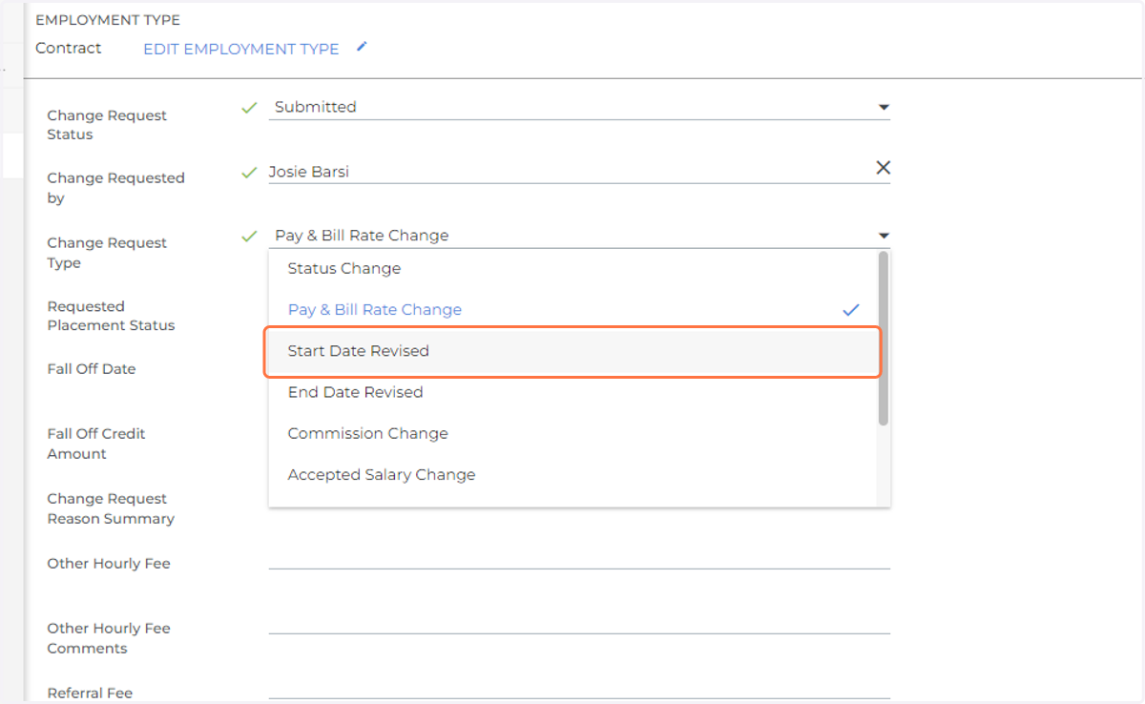This screenshot has width=1145, height=704.
Task: Click the Josie Barsi requester field
Action: 579,172
